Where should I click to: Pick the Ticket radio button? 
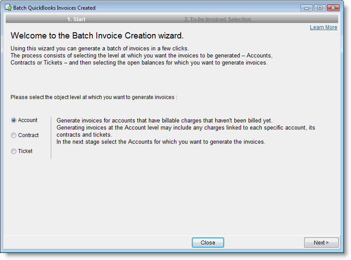pos(14,151)
